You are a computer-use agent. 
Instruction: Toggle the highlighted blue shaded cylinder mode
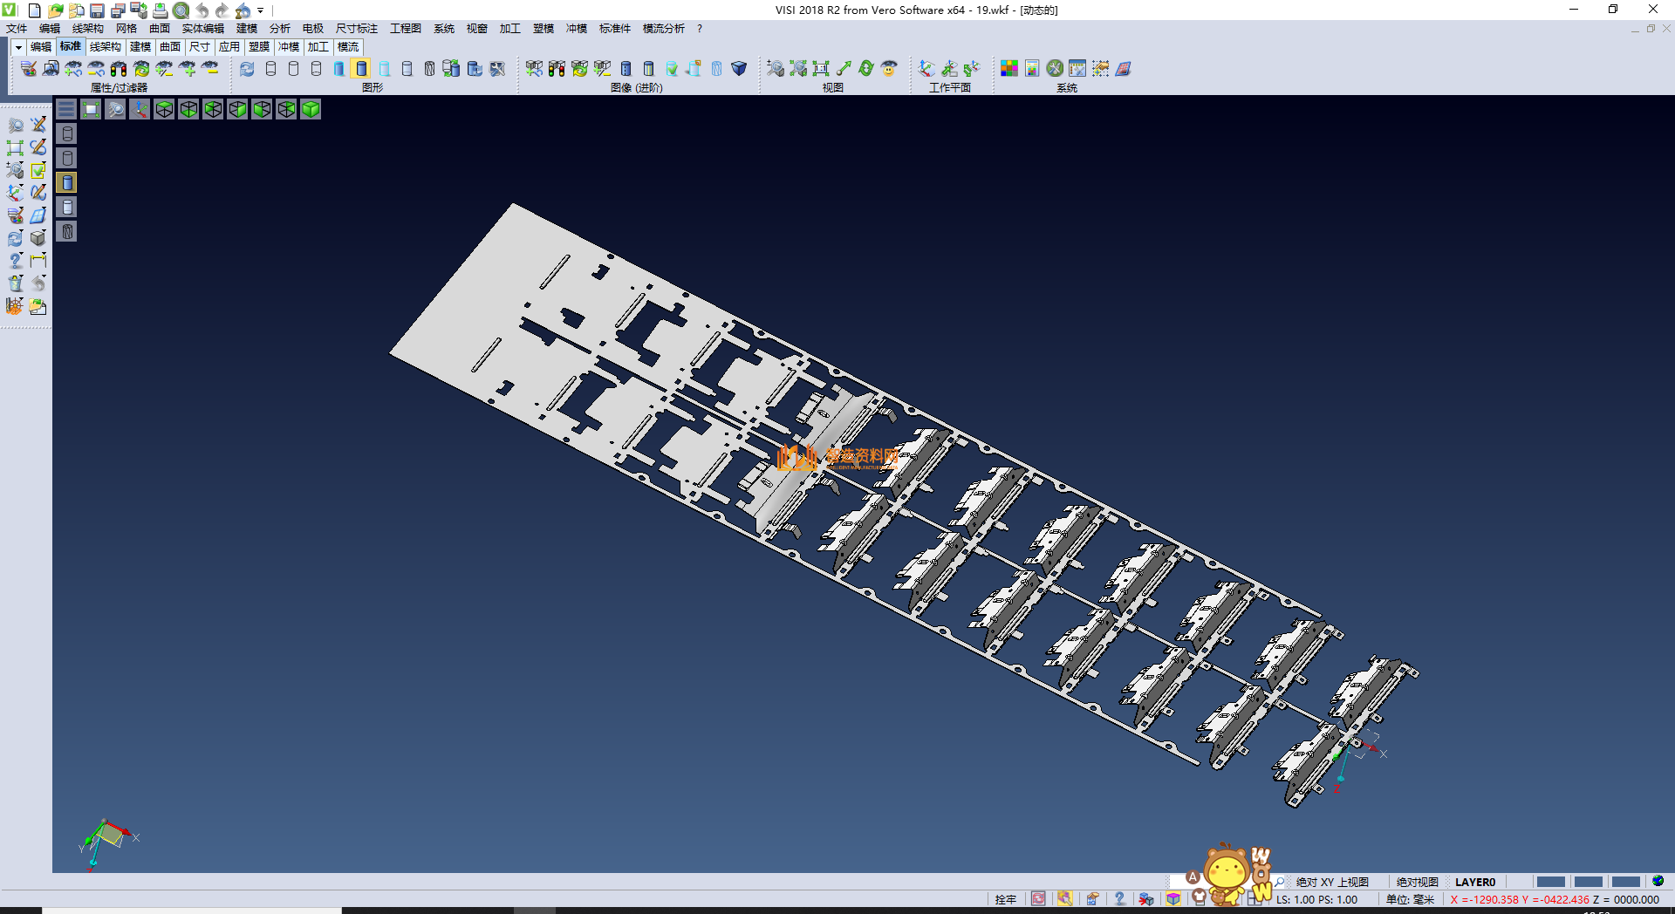pyautogui.click(x=361, y=68)
